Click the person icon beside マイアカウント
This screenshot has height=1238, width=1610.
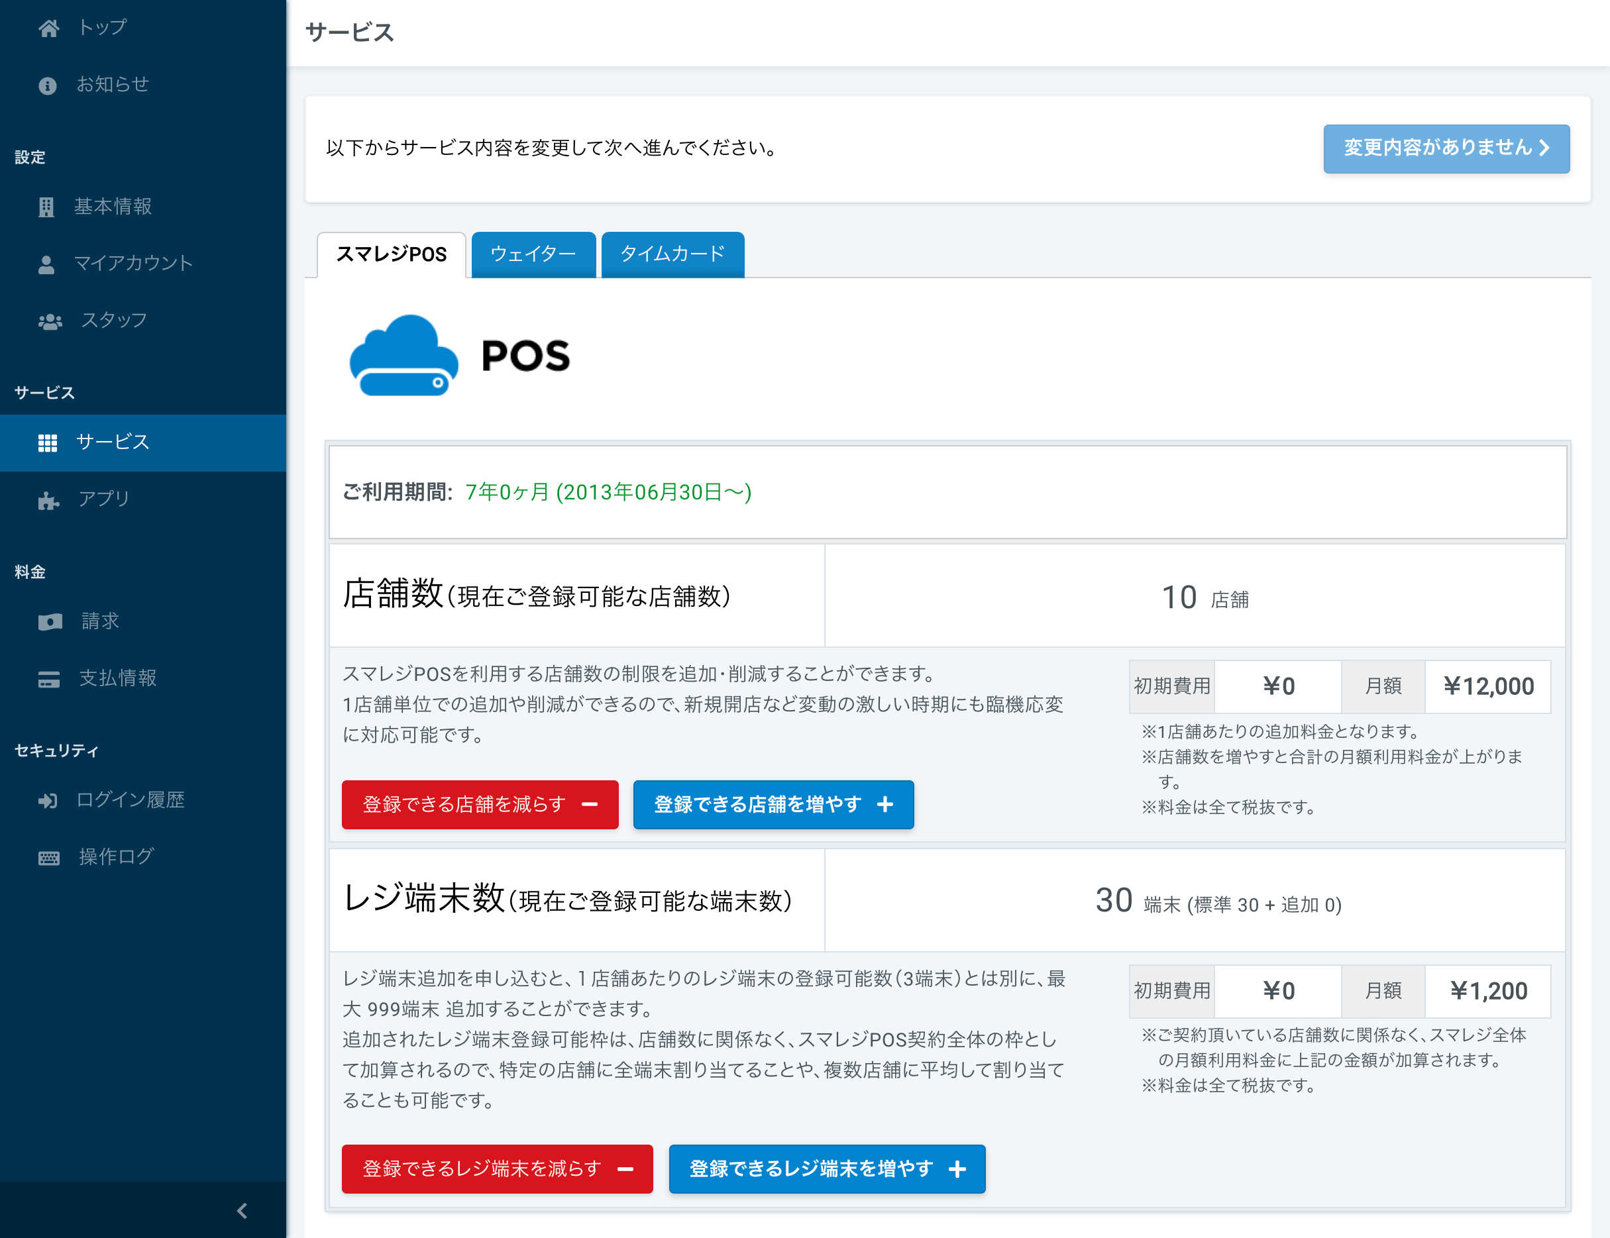pyautogui.click(x=46, y=264)
